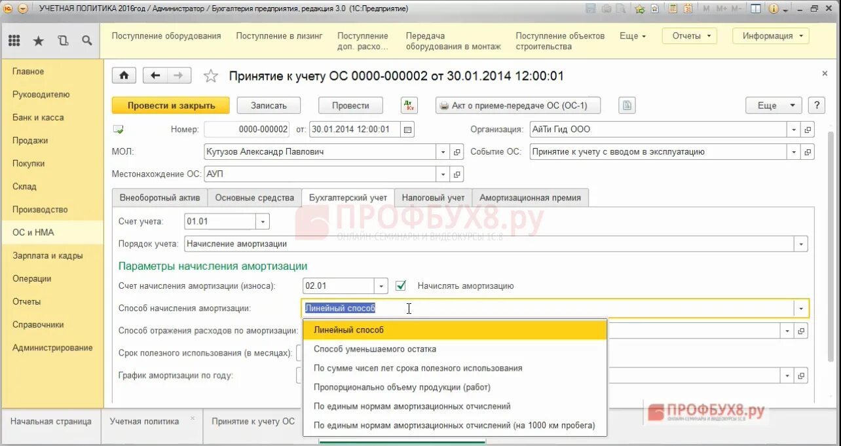Click the 1C application logo icon
Screen dimensions: 841x446
point(8,9)
